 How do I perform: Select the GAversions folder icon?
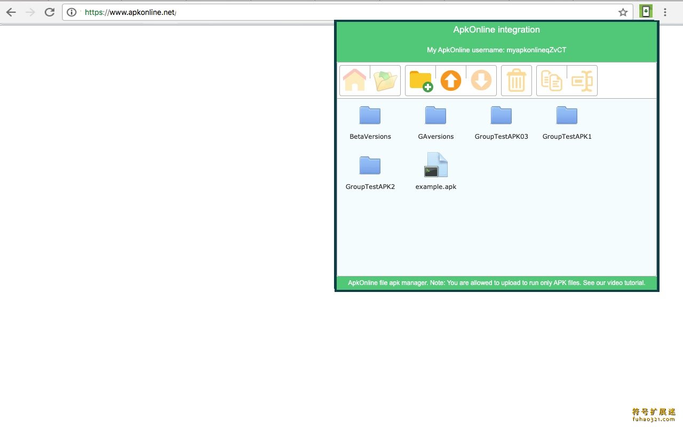[x=435, y=115]
